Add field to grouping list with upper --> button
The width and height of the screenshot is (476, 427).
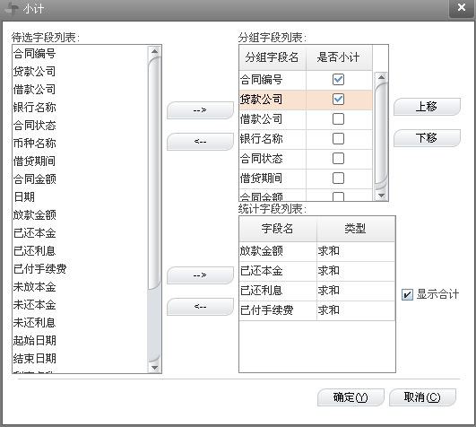click(x=200, y=110)
